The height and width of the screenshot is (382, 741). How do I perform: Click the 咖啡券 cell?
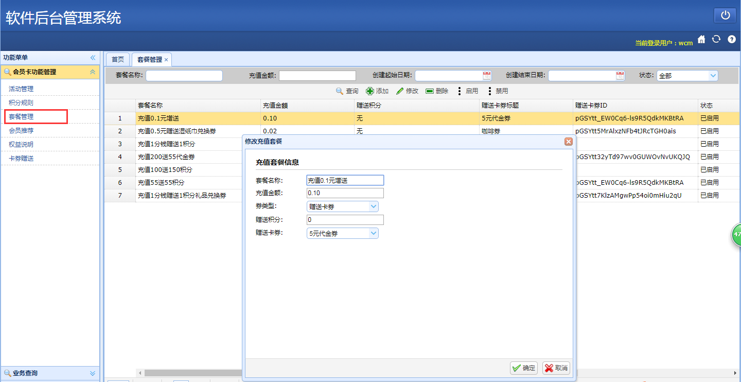click(x=526, y=131)
